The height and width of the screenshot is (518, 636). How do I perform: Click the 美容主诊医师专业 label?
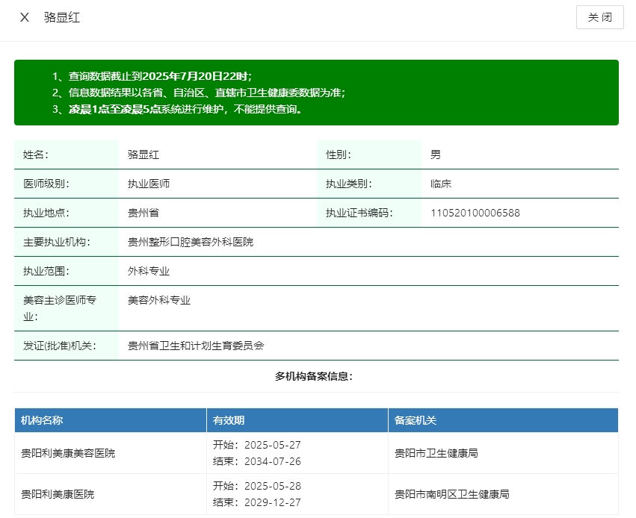click(60, 308)
